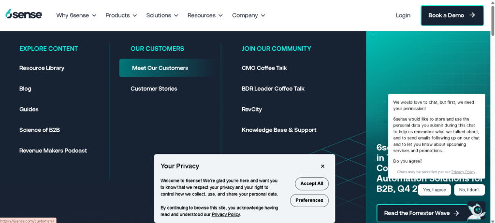Open the Products dropdown menu
The width and height of the screenshot is (495, 223).
click(121, 15)
